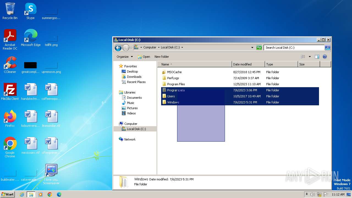Sort by the Type column header

(x=281, y=64)
